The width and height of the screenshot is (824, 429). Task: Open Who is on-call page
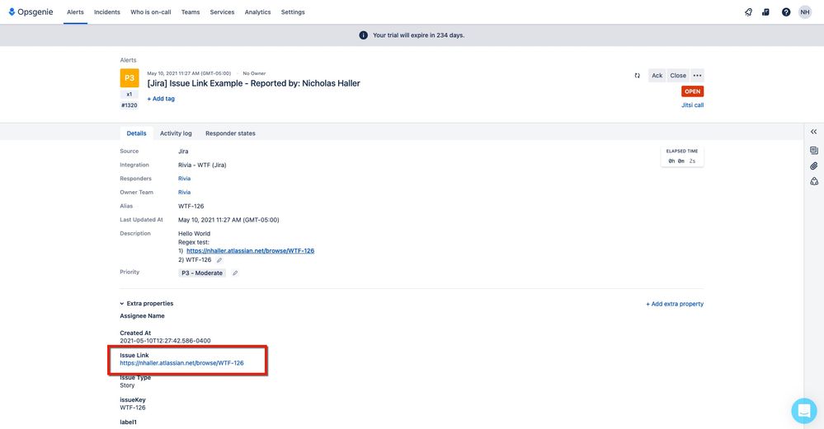pos(151,12)
